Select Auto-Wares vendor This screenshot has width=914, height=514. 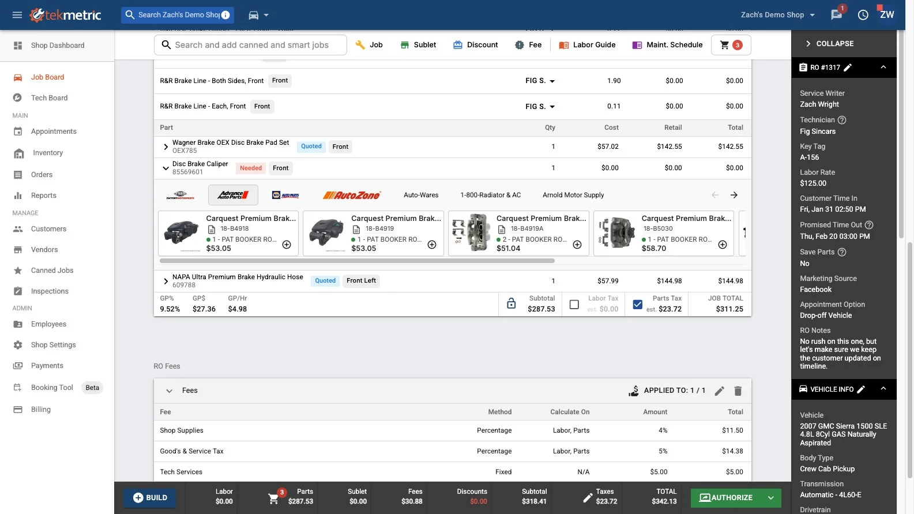[421, 195]
